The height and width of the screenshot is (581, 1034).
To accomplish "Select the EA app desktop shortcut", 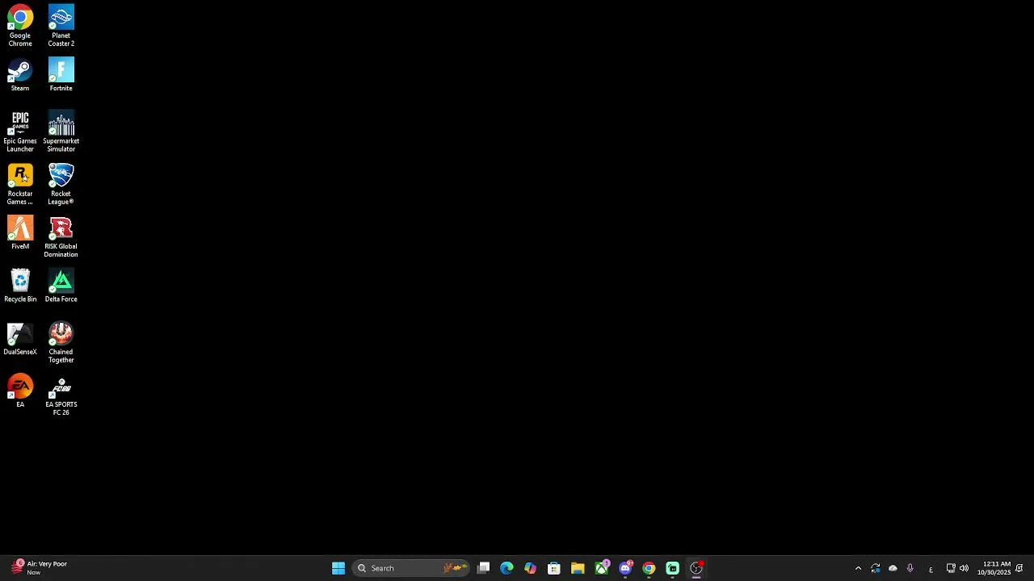I will [x=20, y=391].
